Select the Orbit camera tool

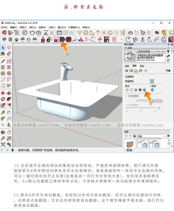3,132
